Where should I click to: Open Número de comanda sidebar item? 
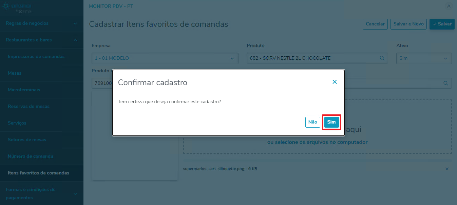pos(31,156)
